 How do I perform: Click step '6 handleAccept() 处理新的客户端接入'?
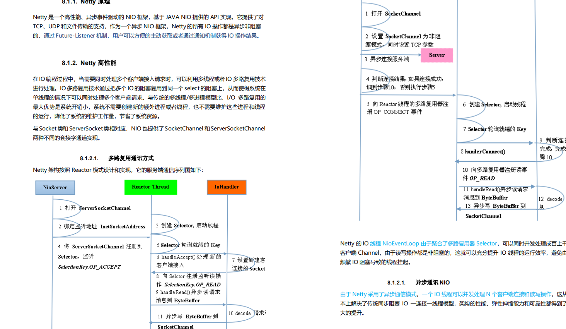189,261
